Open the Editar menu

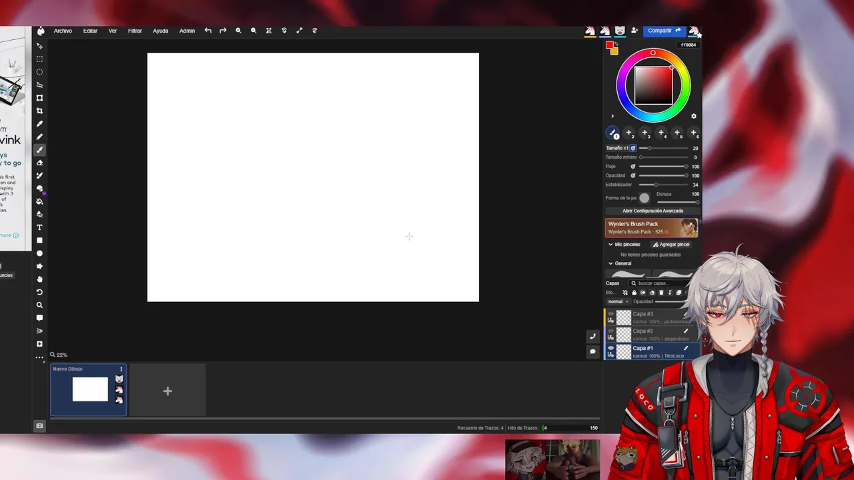[x=90, y=31]
